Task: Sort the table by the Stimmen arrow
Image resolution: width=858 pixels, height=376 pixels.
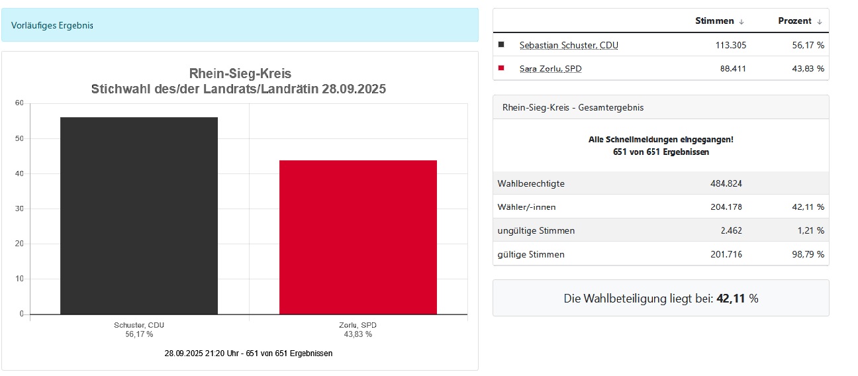Action: point(741,21)
